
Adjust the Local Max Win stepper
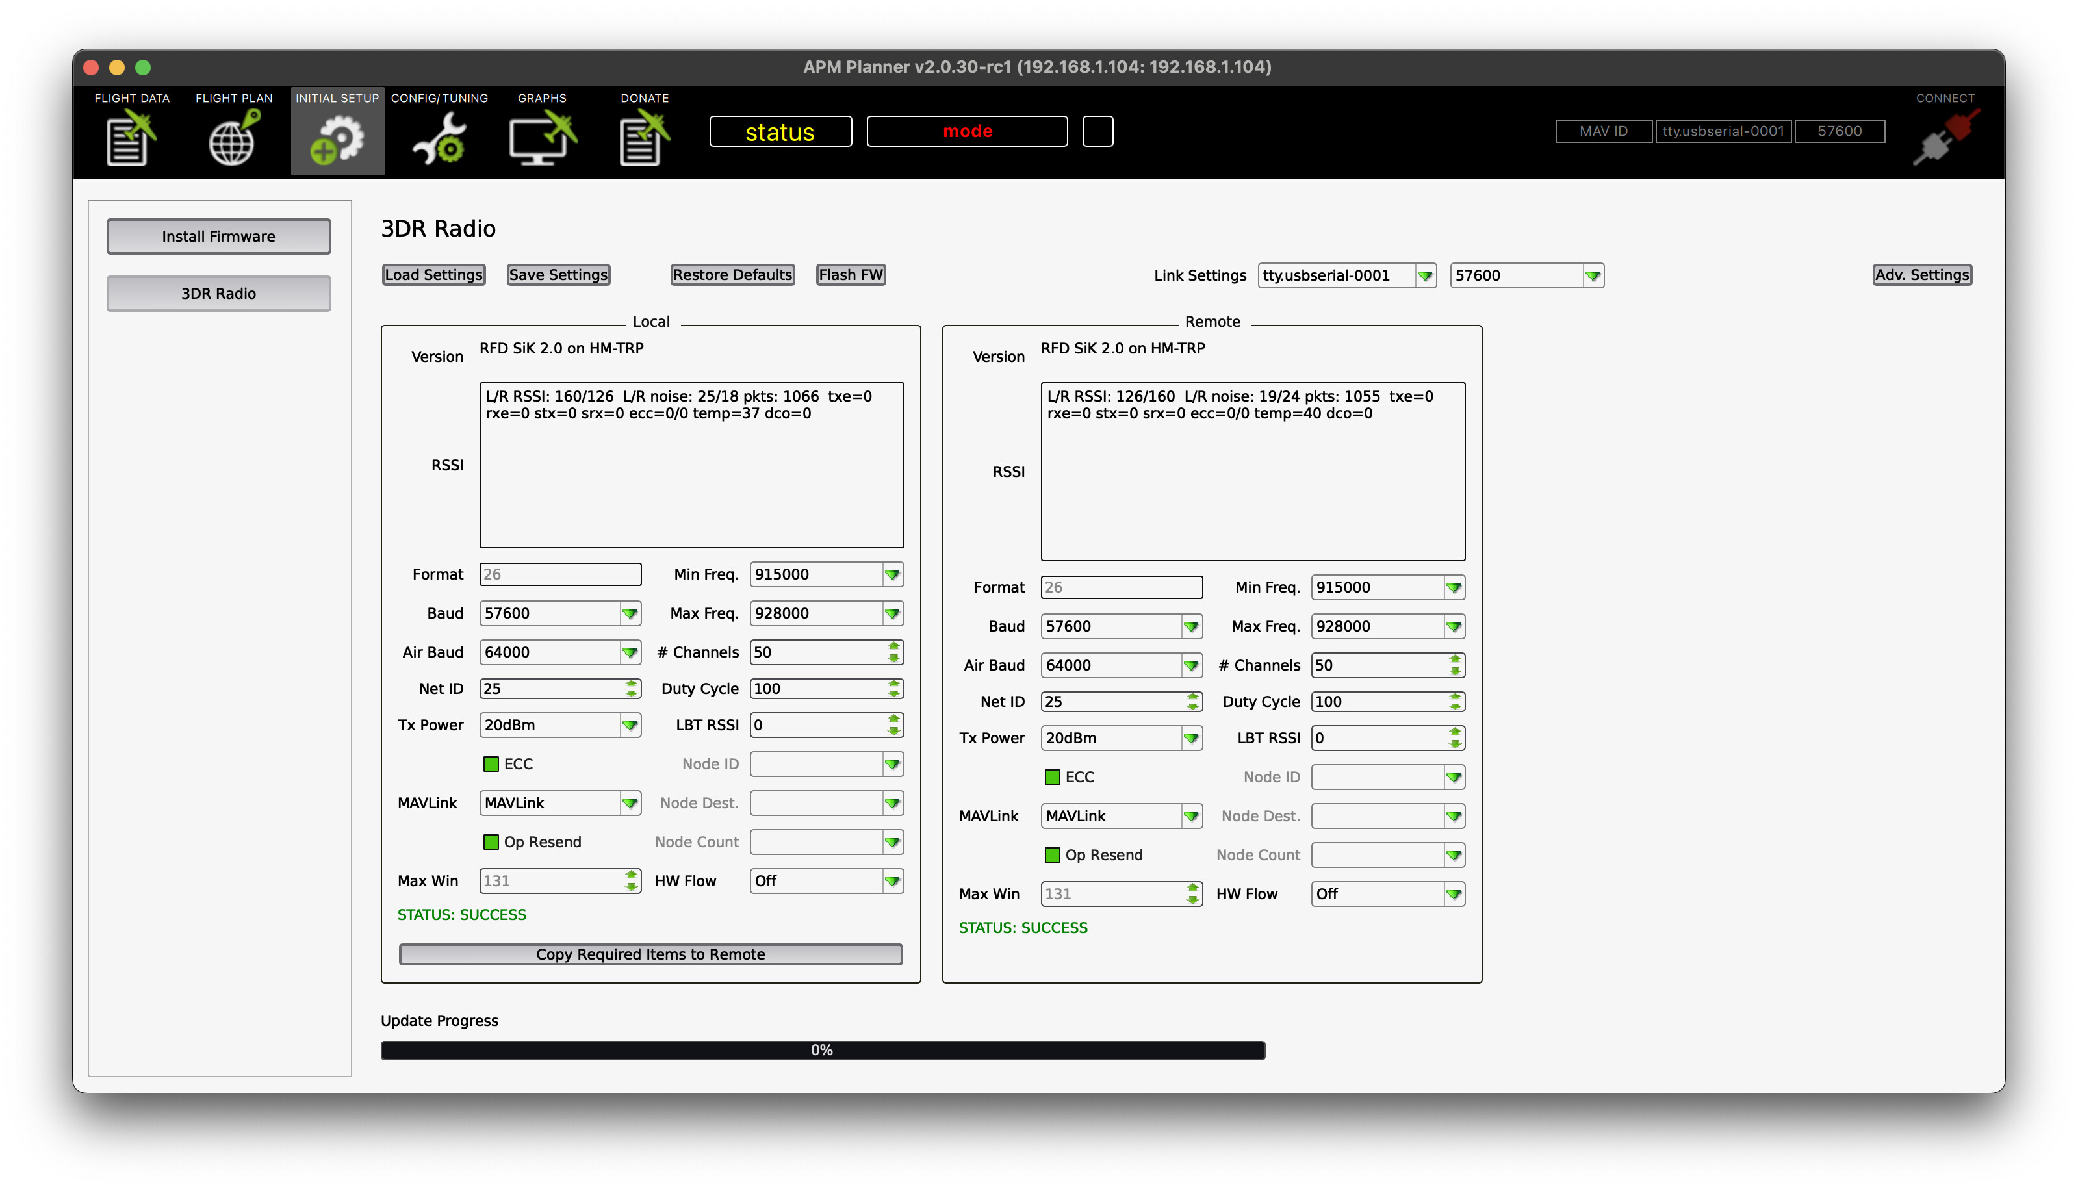click(x=630, y=881)
